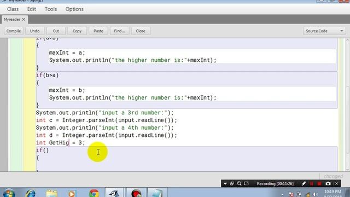Click the recorder region-select icon
This screenshot has height=197, width=350.
(247, 184)
